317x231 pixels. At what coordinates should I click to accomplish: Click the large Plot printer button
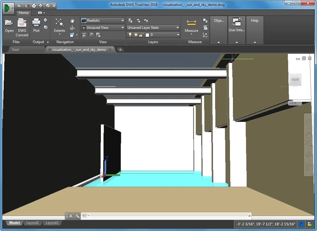pyautogui.click(x=36, y=26)
